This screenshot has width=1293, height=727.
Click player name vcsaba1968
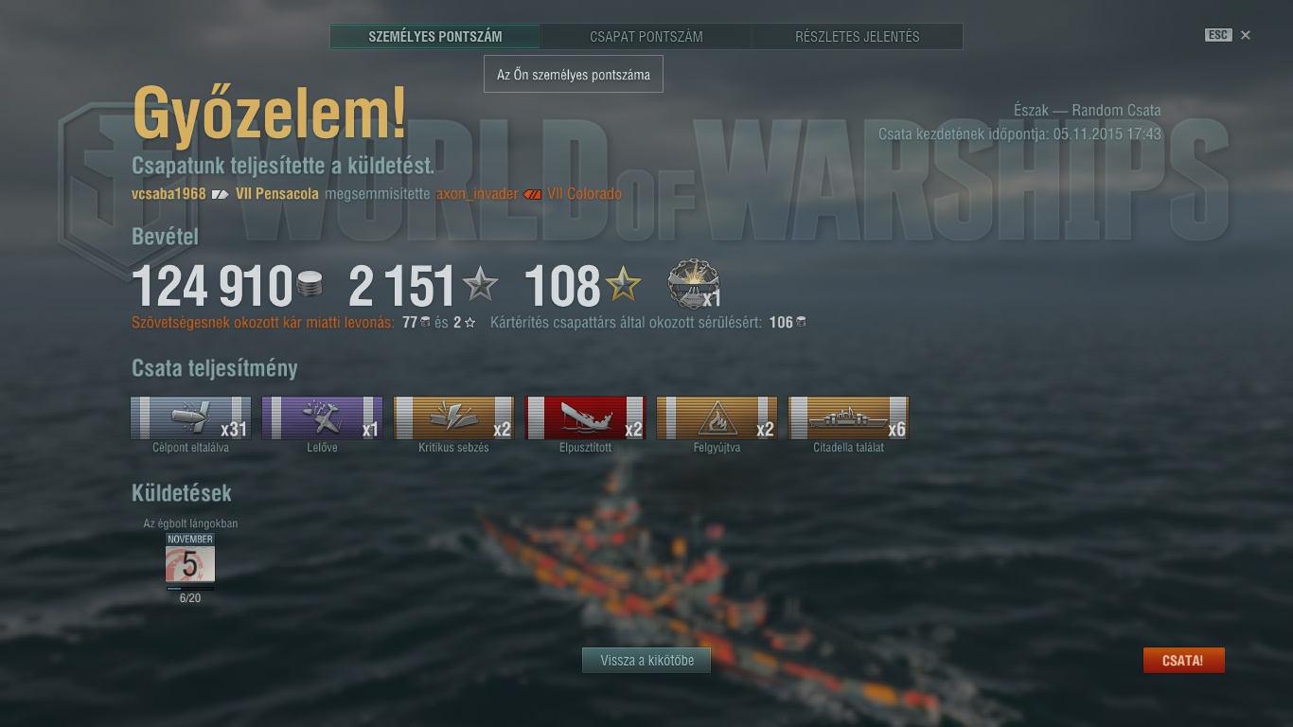coord(168,194)
